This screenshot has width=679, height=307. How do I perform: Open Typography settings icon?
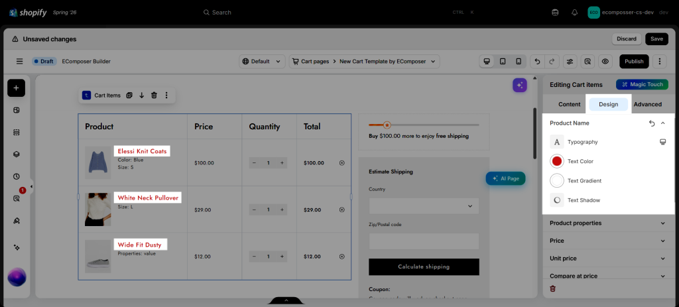557,142
